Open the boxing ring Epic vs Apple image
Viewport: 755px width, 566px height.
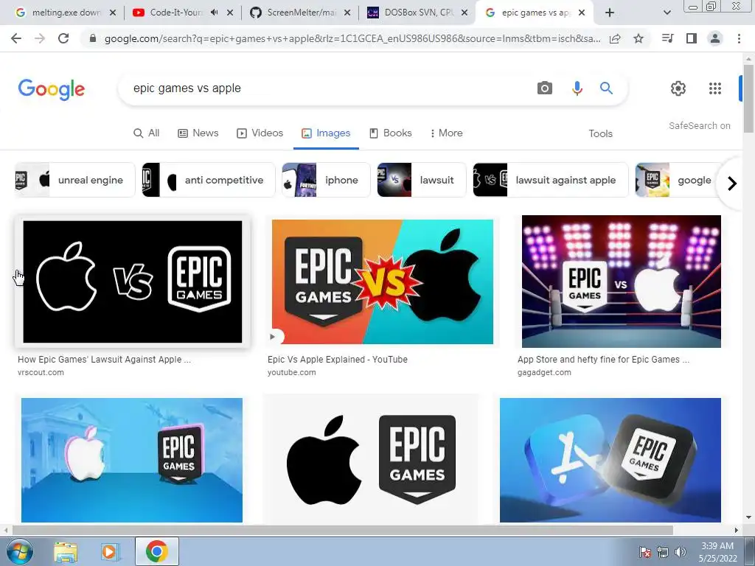click(x=621, y=281)
